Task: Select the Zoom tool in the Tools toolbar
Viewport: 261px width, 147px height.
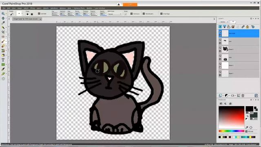Action: (3, 13)
